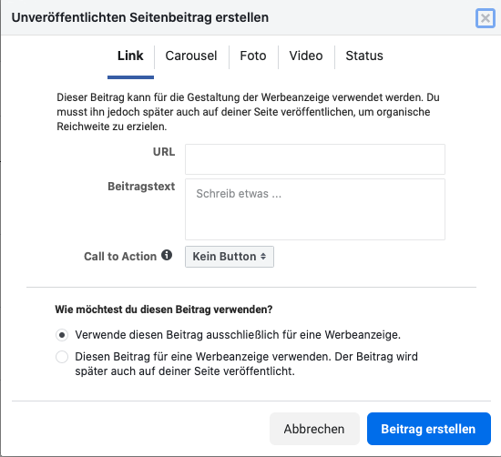
Task: Close the Unveröffentlichten Seitenbeitrag dialog
Action: click(485, 18)
